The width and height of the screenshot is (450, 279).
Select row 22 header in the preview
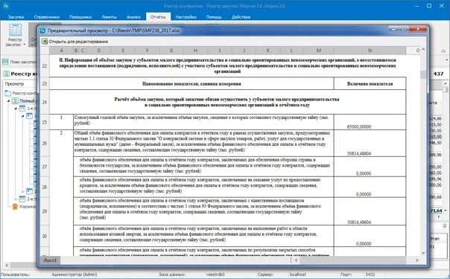(x=45, y=65)
